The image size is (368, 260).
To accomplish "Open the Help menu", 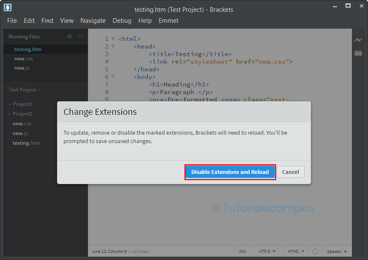I will tap(145, 21).
